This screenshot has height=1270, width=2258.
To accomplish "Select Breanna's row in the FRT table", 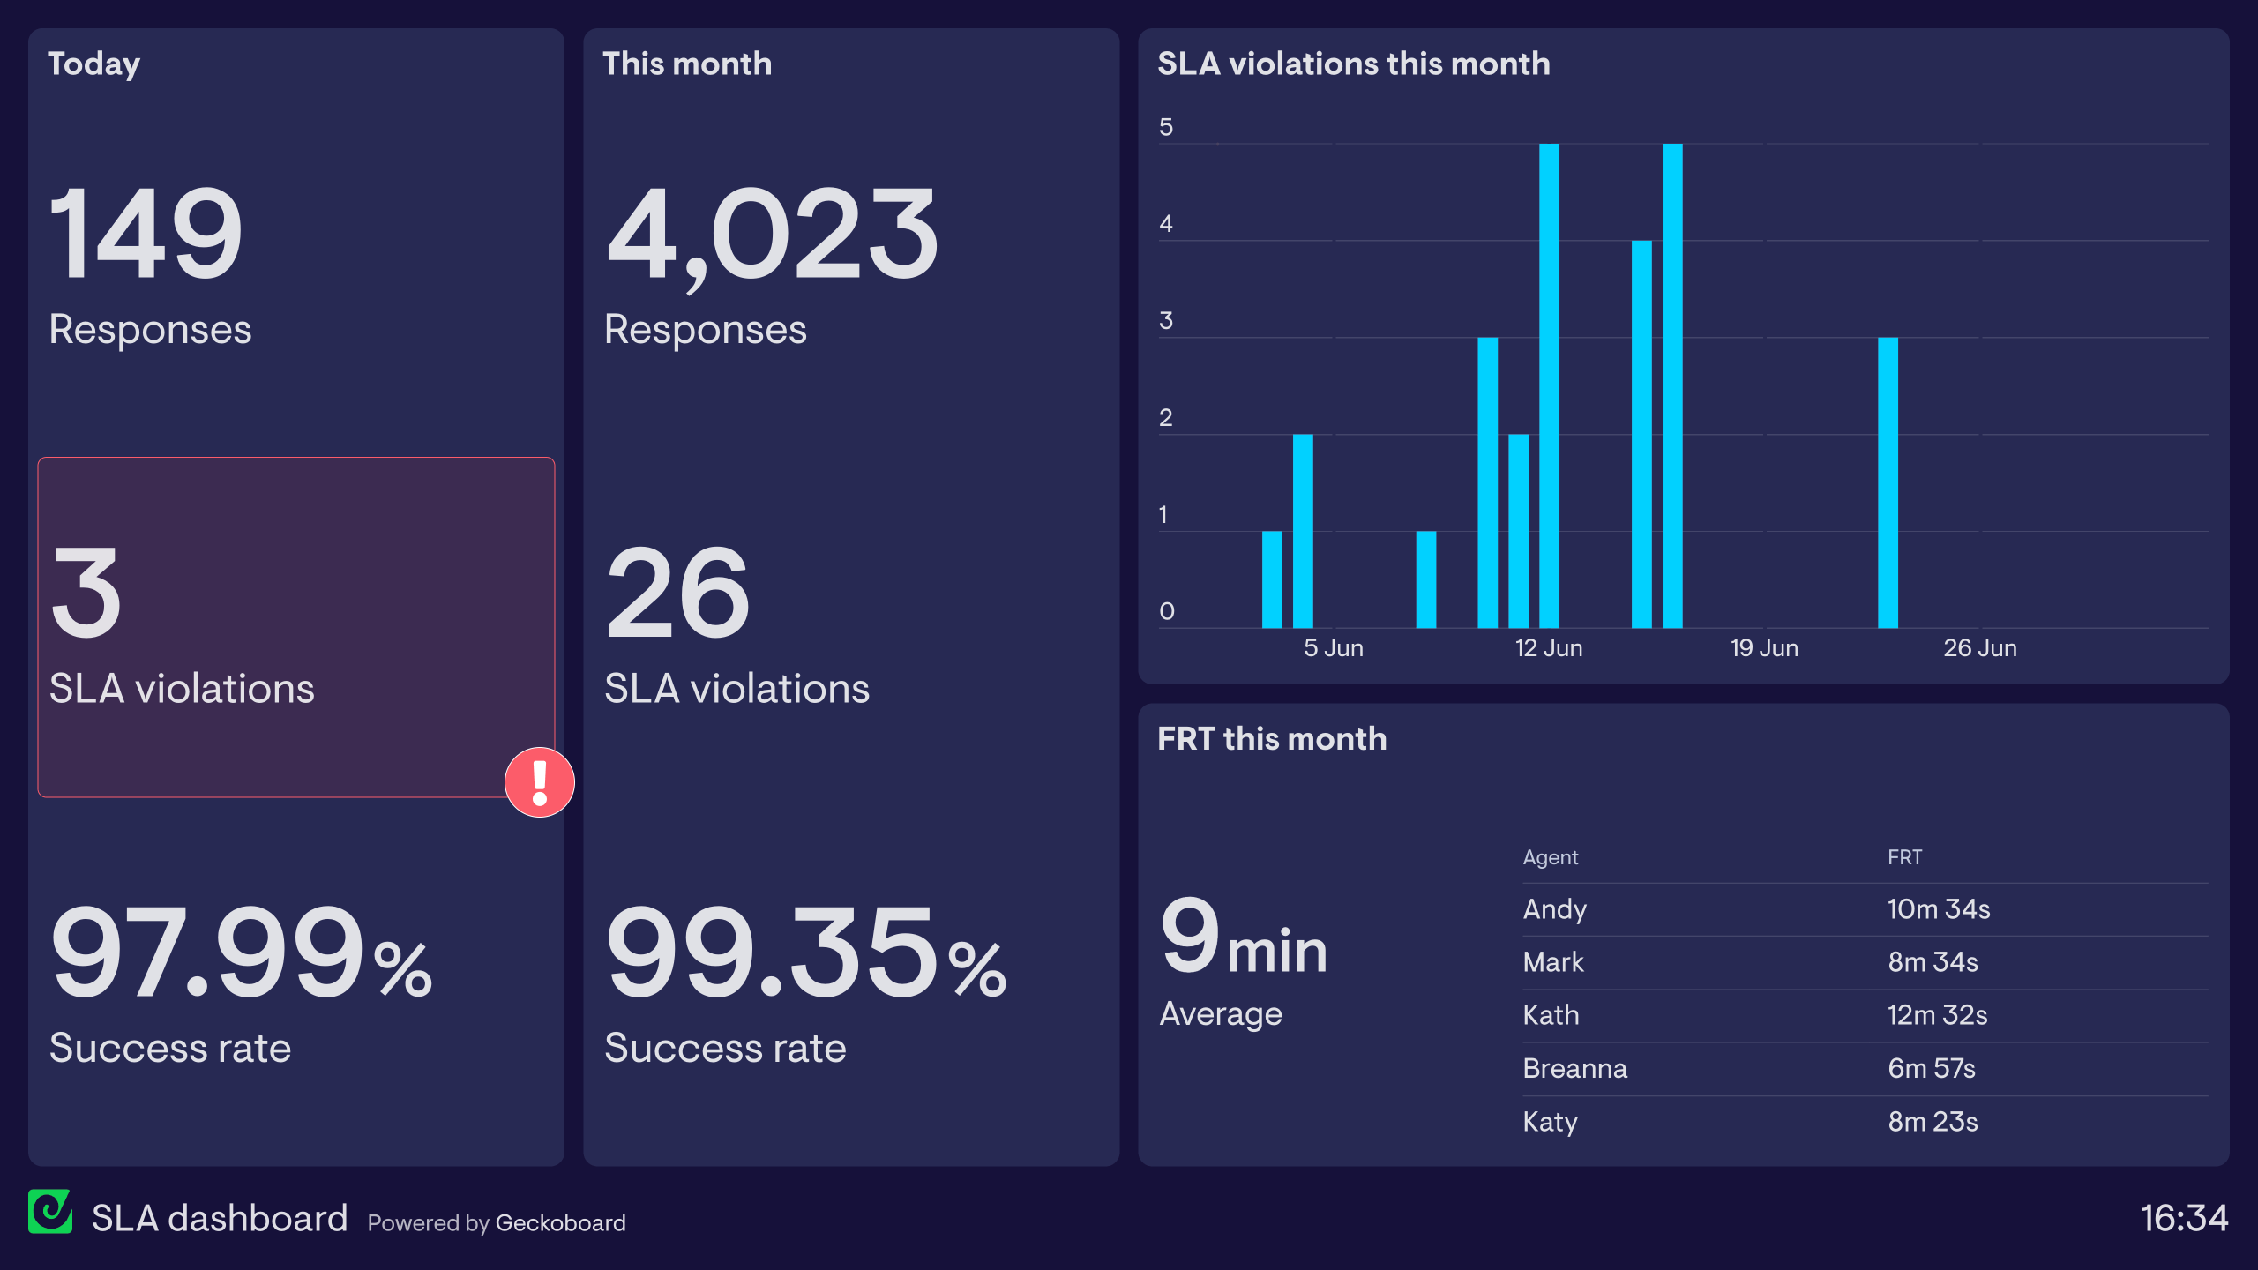I will (1865, 1069).
